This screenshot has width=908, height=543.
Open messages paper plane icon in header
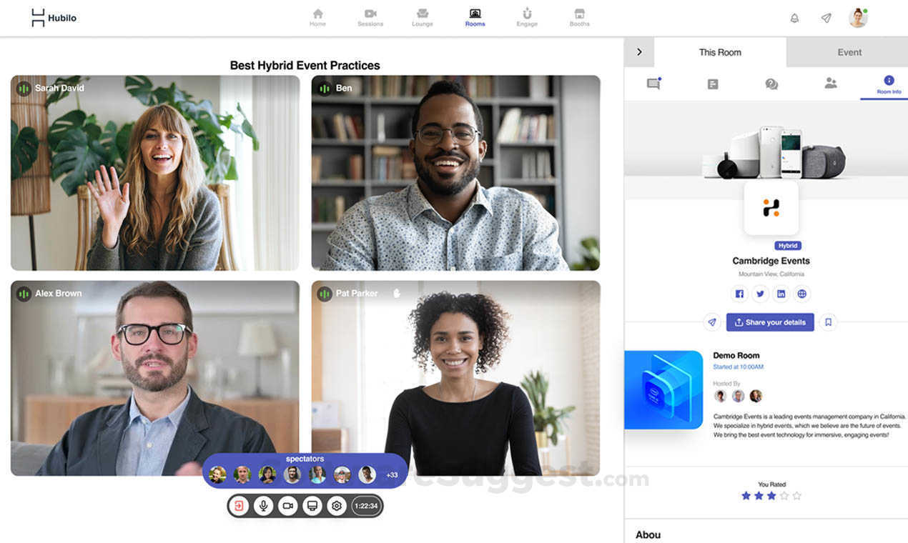pos(826,18)
